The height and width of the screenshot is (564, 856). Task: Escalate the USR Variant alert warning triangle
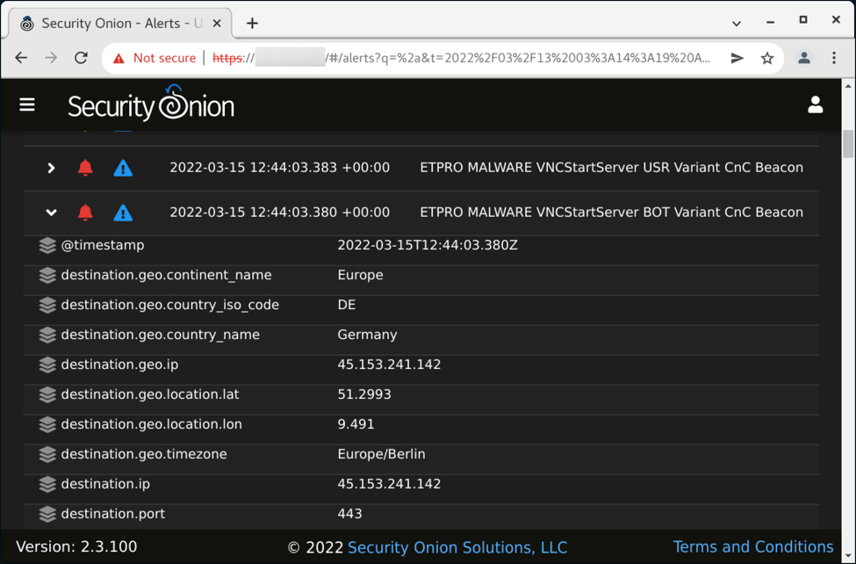pos(123,167)
